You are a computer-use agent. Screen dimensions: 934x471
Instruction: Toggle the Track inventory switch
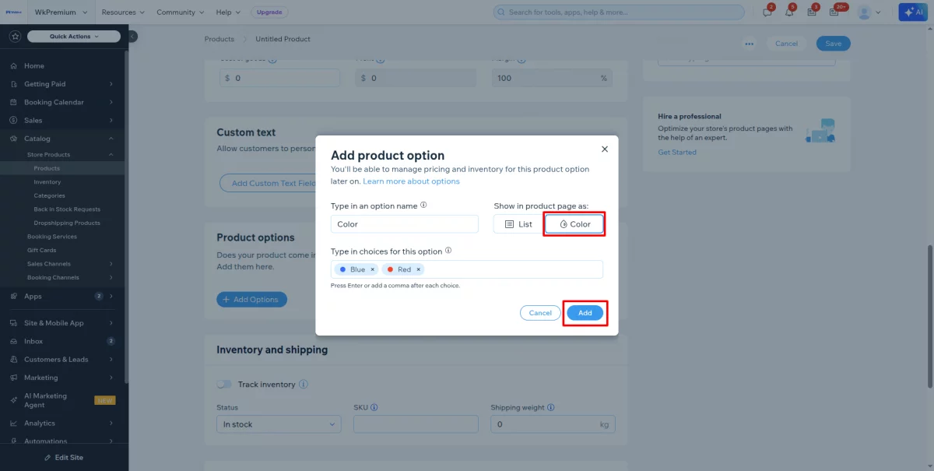[224, 385]
